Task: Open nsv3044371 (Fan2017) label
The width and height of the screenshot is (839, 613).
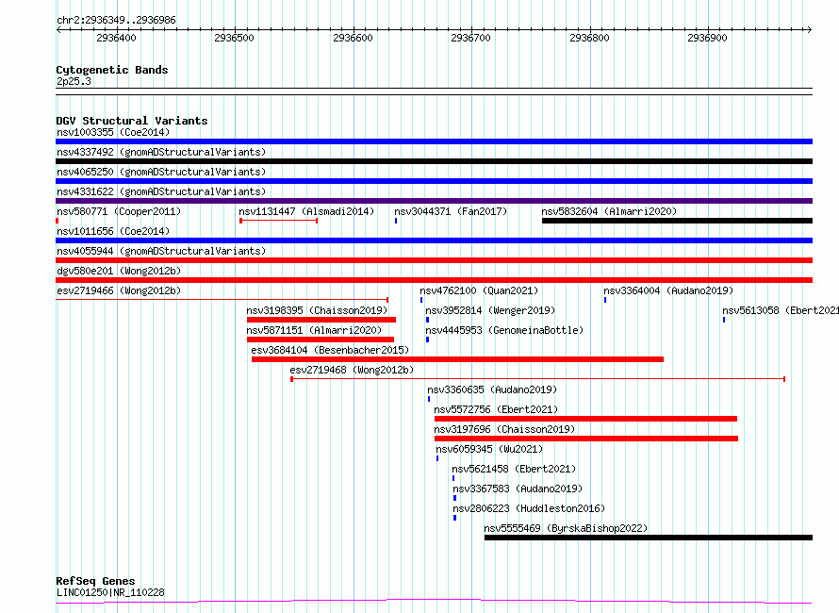Action: (x=451, y=211)
